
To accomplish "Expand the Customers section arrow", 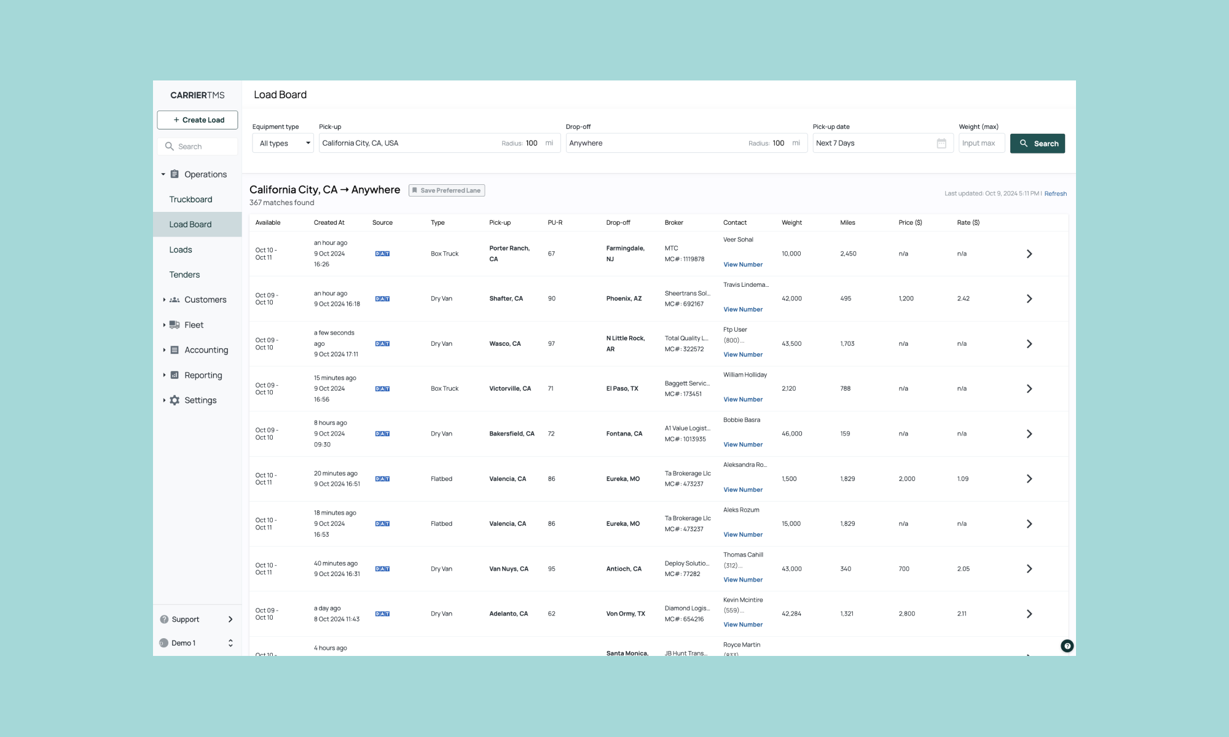I will pos(164,300).
